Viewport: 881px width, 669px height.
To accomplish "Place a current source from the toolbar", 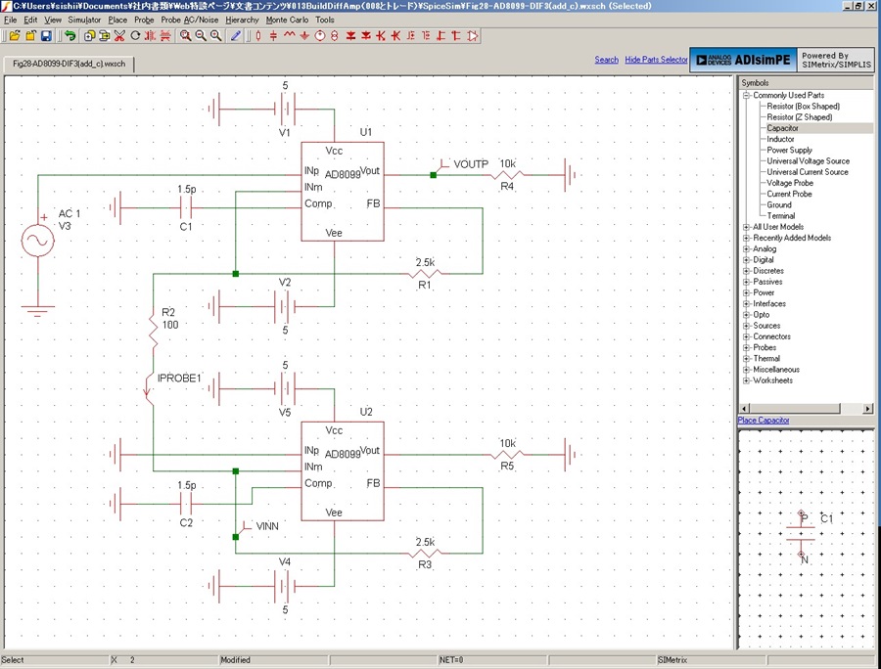I will 335,36.
